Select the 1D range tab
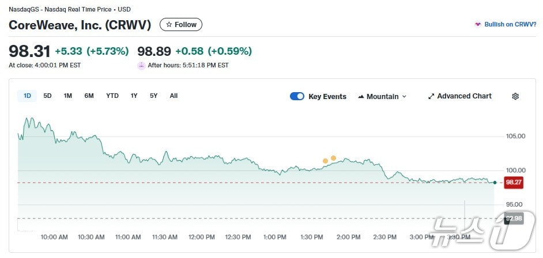Screen dimensions: 543x258 pos(27,96)
